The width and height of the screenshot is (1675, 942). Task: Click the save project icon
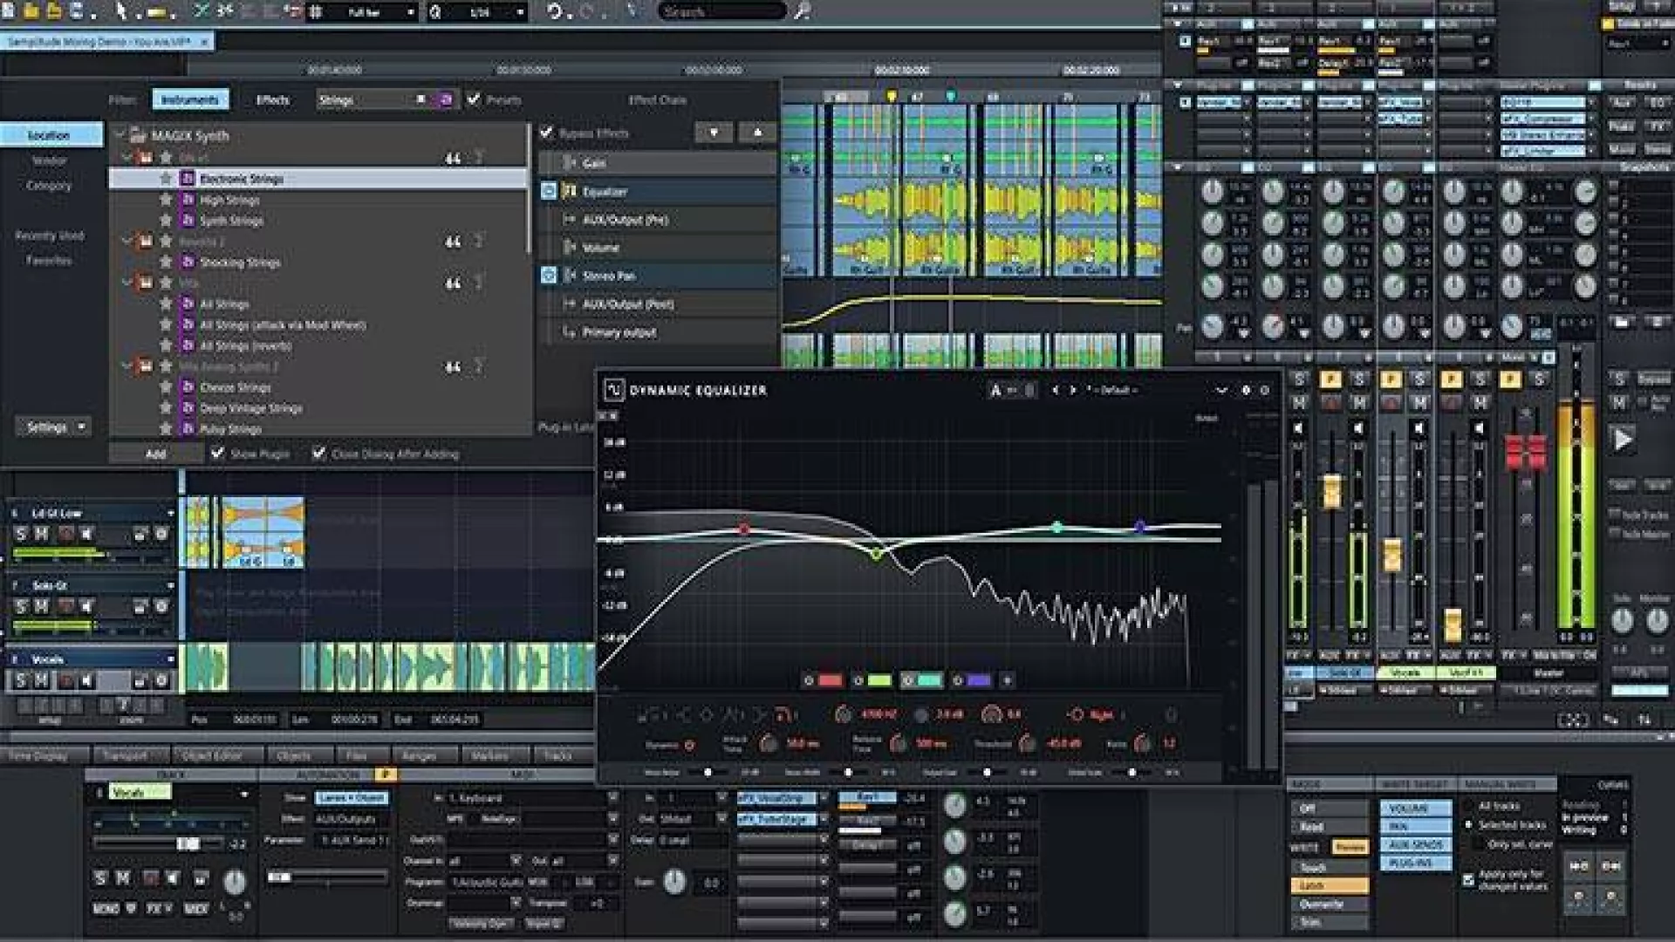(76, 11)
